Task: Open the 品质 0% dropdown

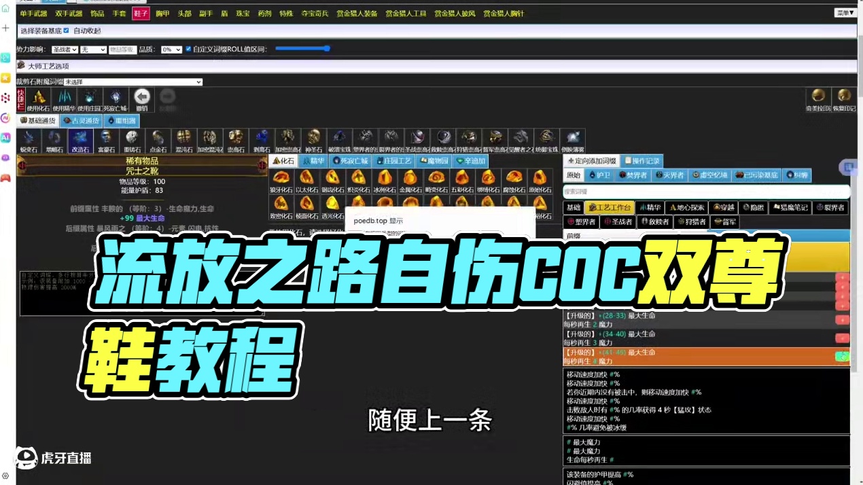Action: 171,49
